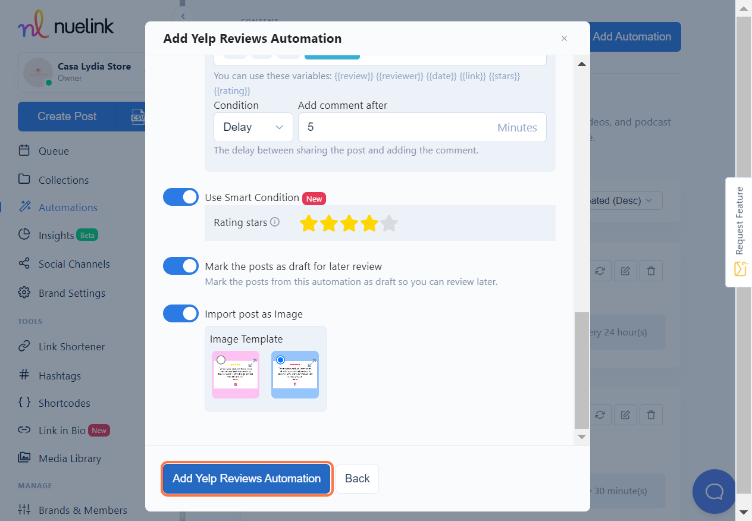The height and width of the screenshot is (521, 752).
Task: Click the Create Post button
Action: coord(67,117)
